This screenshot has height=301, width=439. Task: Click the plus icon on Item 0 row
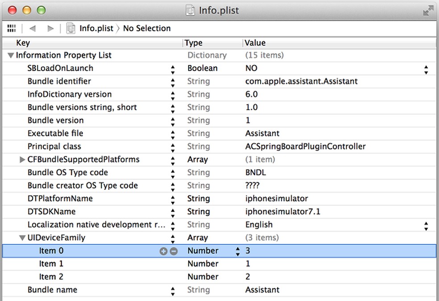(163, 251)
